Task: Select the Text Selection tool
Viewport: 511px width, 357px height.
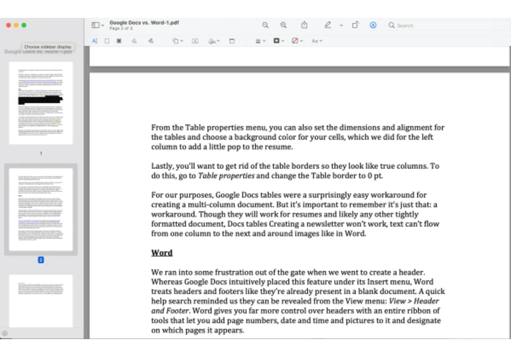Action: click(x=95, y=41)
